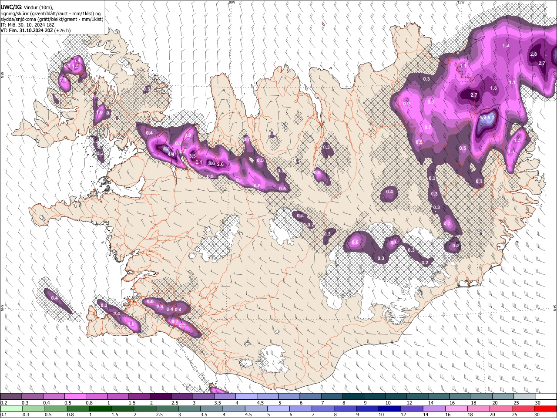Viewport: 557px width, 418px height.
Task: Click the snow legend swatch for 16–18 mm
Action: point(460,397)
